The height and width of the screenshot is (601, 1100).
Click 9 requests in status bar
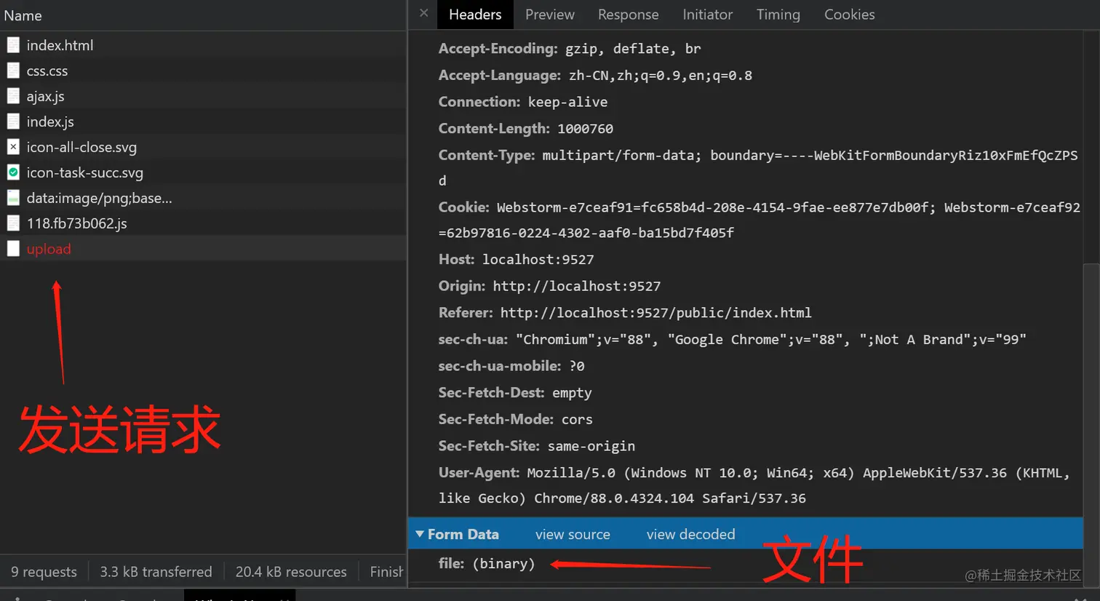(44, 572)
